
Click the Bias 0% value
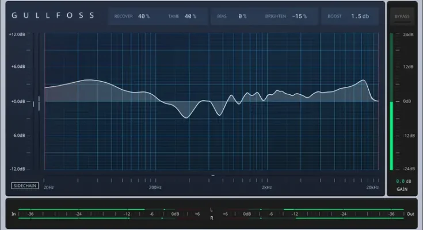pyautogui.click(x=242, y=16)
